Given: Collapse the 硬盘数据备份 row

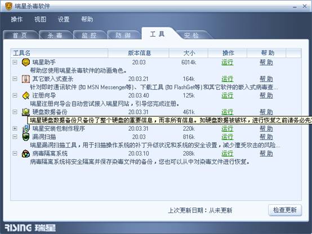Looking at the screenshot, I should [15, 112].
